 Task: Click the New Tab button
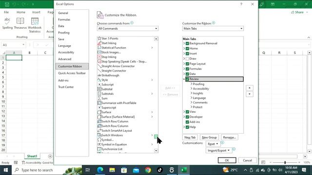point(190,137)
